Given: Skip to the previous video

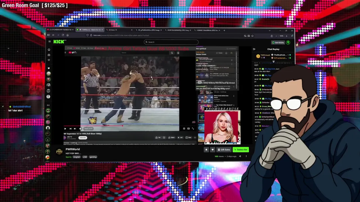Looking at the screenshot, I should click(x=70, y=129).
